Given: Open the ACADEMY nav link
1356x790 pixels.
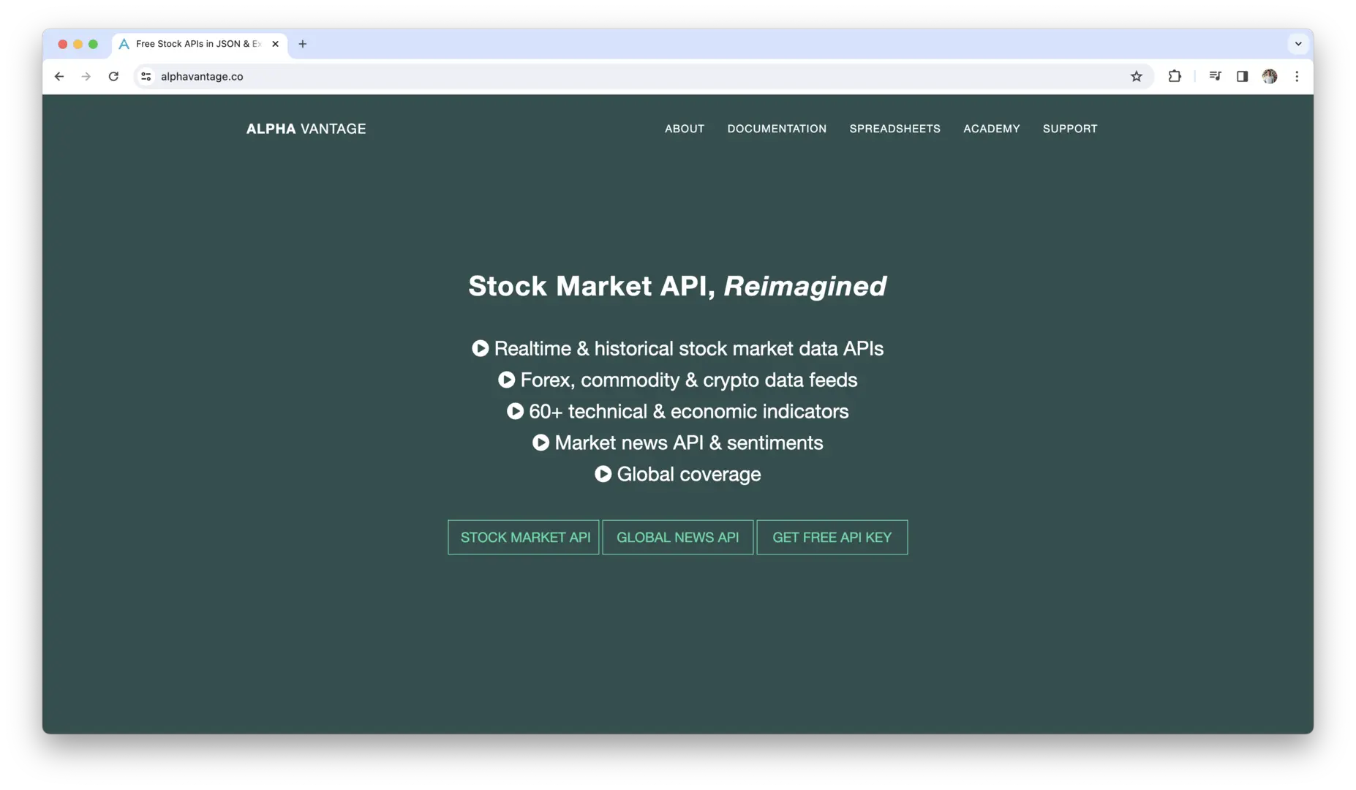Looking at the screenshot, I should pos(991,129).
